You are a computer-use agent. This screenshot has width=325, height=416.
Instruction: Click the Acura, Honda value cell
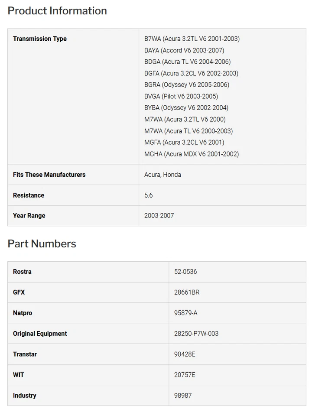162,175
